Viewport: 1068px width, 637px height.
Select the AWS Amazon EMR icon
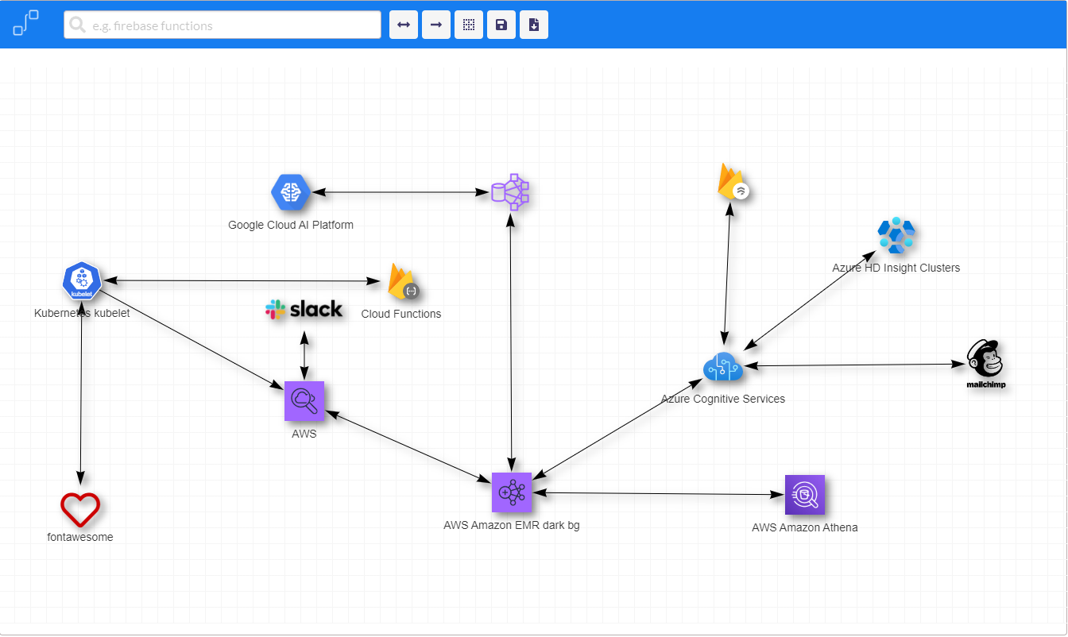(x=512, y=492)
